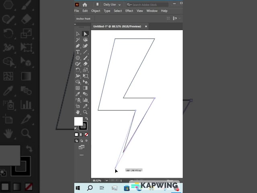Switch to the Untitled-1 document tab

[117, 27]
